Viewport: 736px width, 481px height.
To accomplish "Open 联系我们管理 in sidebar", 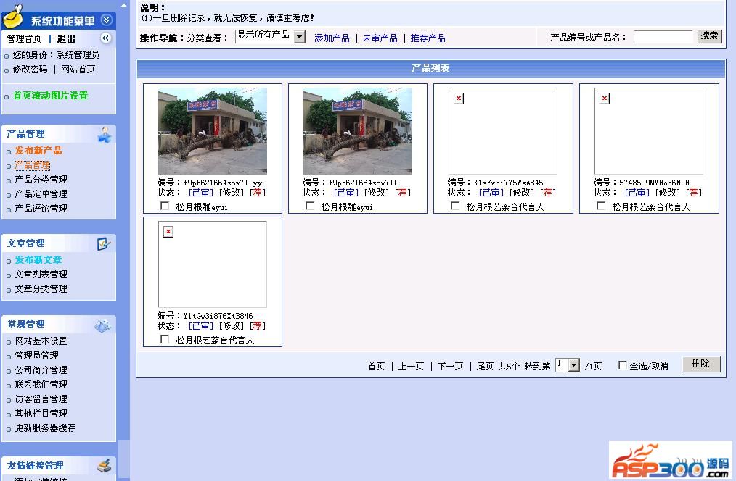I will [x=41, y=385].
